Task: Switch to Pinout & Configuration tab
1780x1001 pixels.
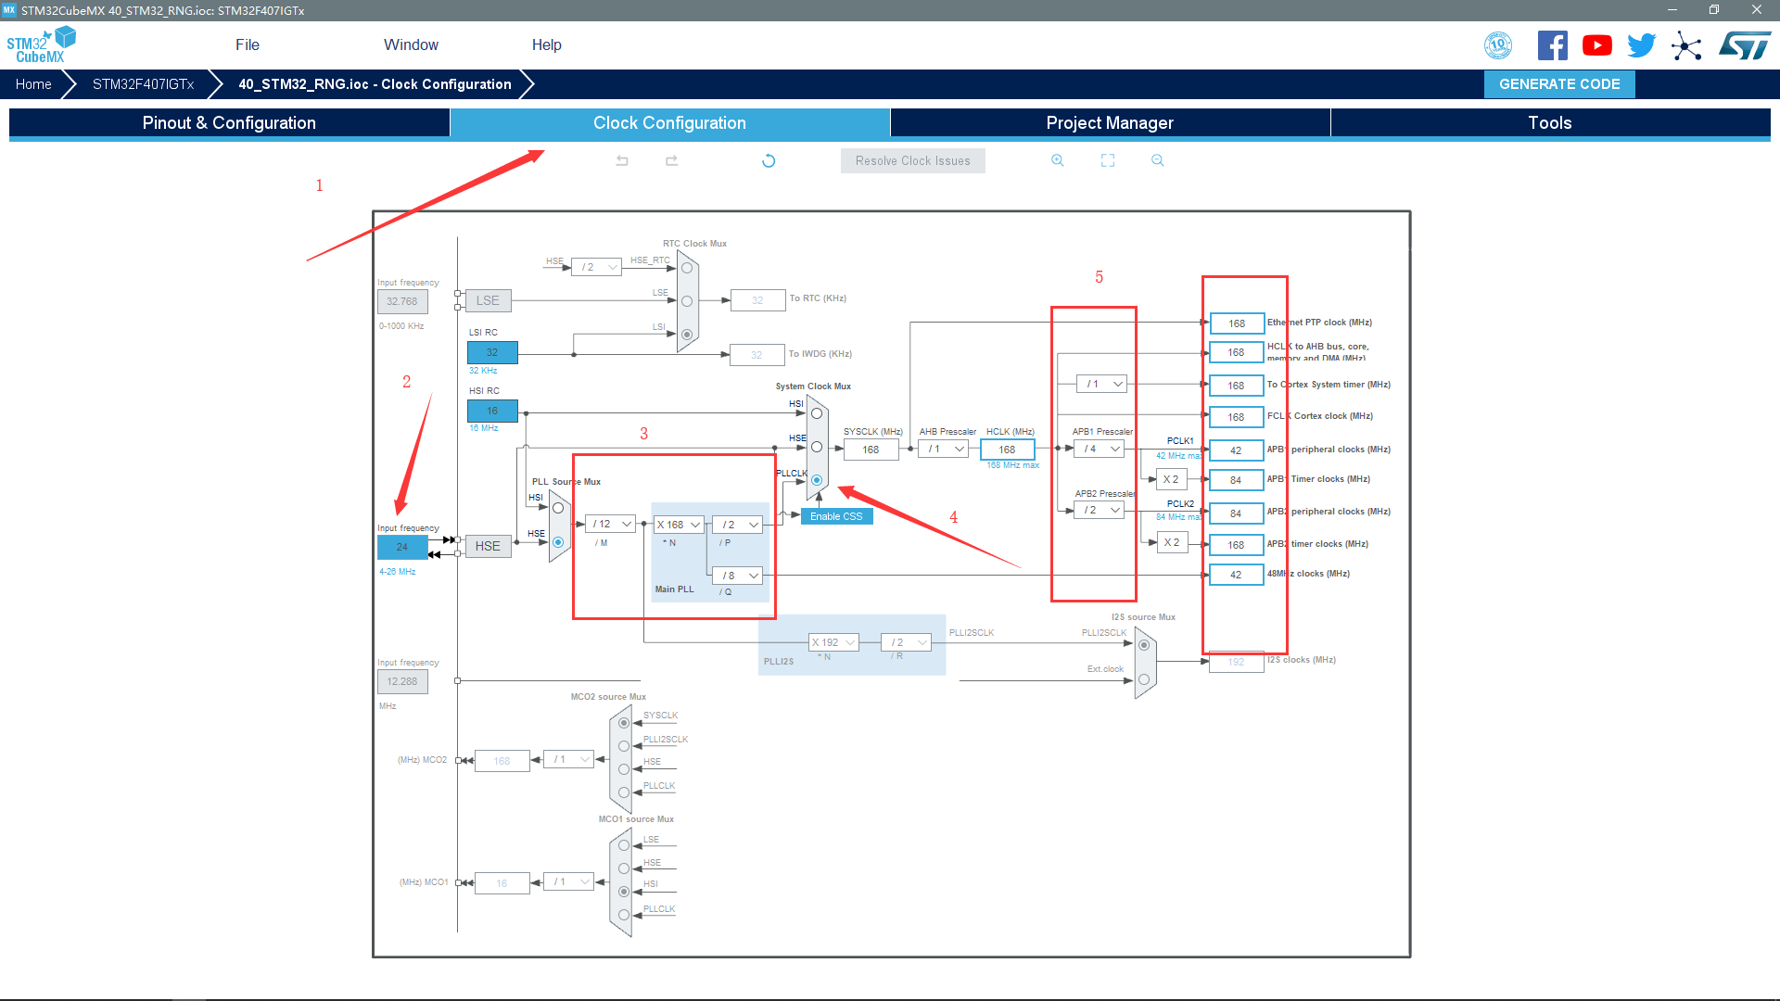Action: point(229,123)
